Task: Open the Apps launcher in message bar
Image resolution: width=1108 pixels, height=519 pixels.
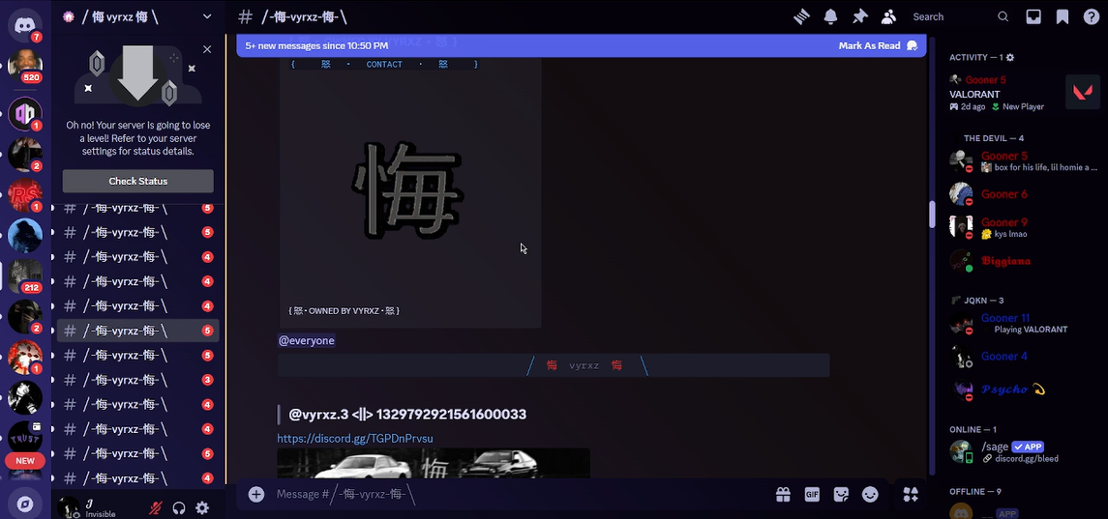Action: [910, 494]
